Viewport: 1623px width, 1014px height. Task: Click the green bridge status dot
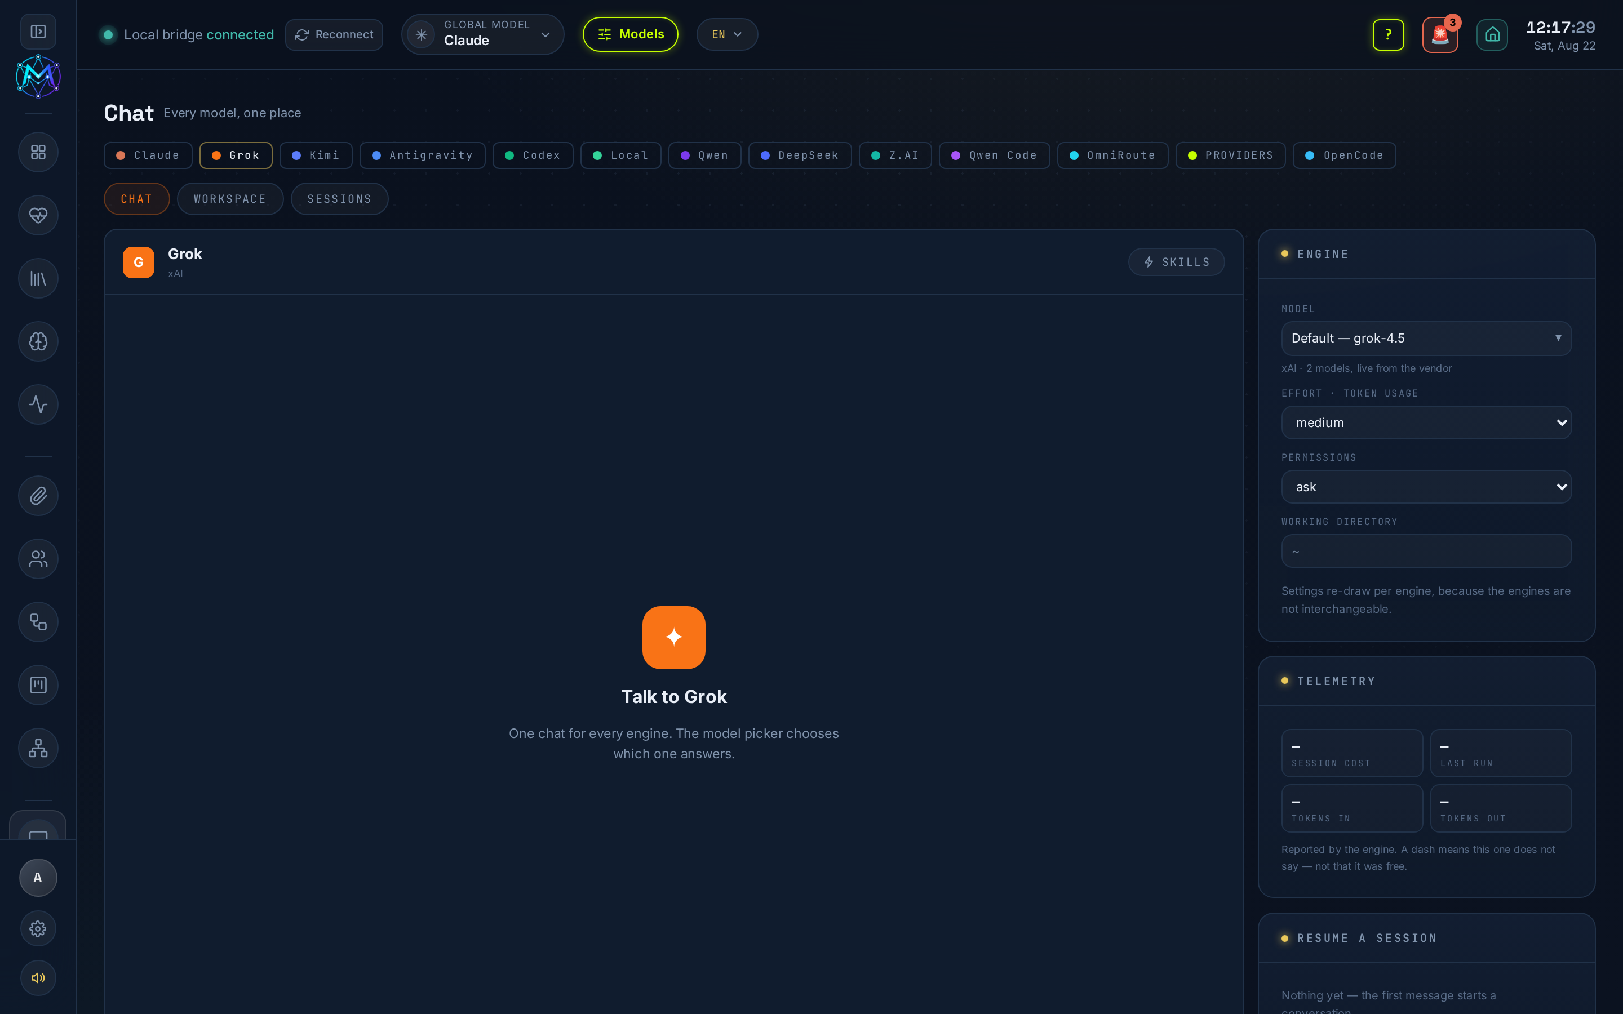[108, 35]
